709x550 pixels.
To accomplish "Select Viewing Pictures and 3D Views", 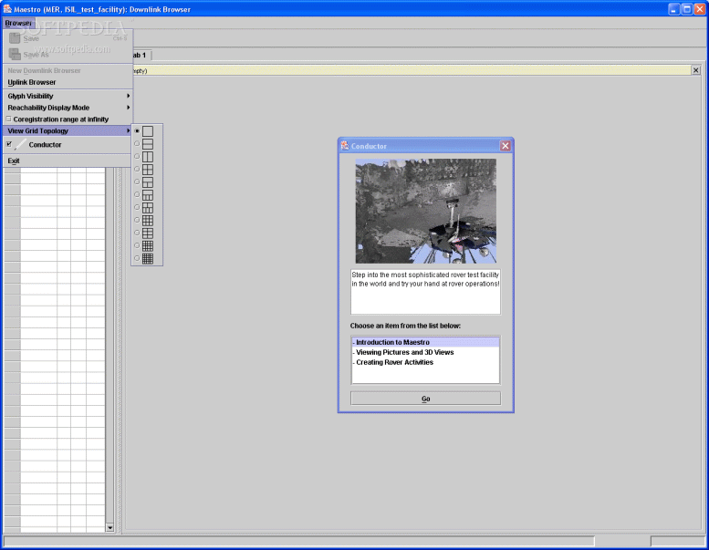I will click(x=425, y=352).
